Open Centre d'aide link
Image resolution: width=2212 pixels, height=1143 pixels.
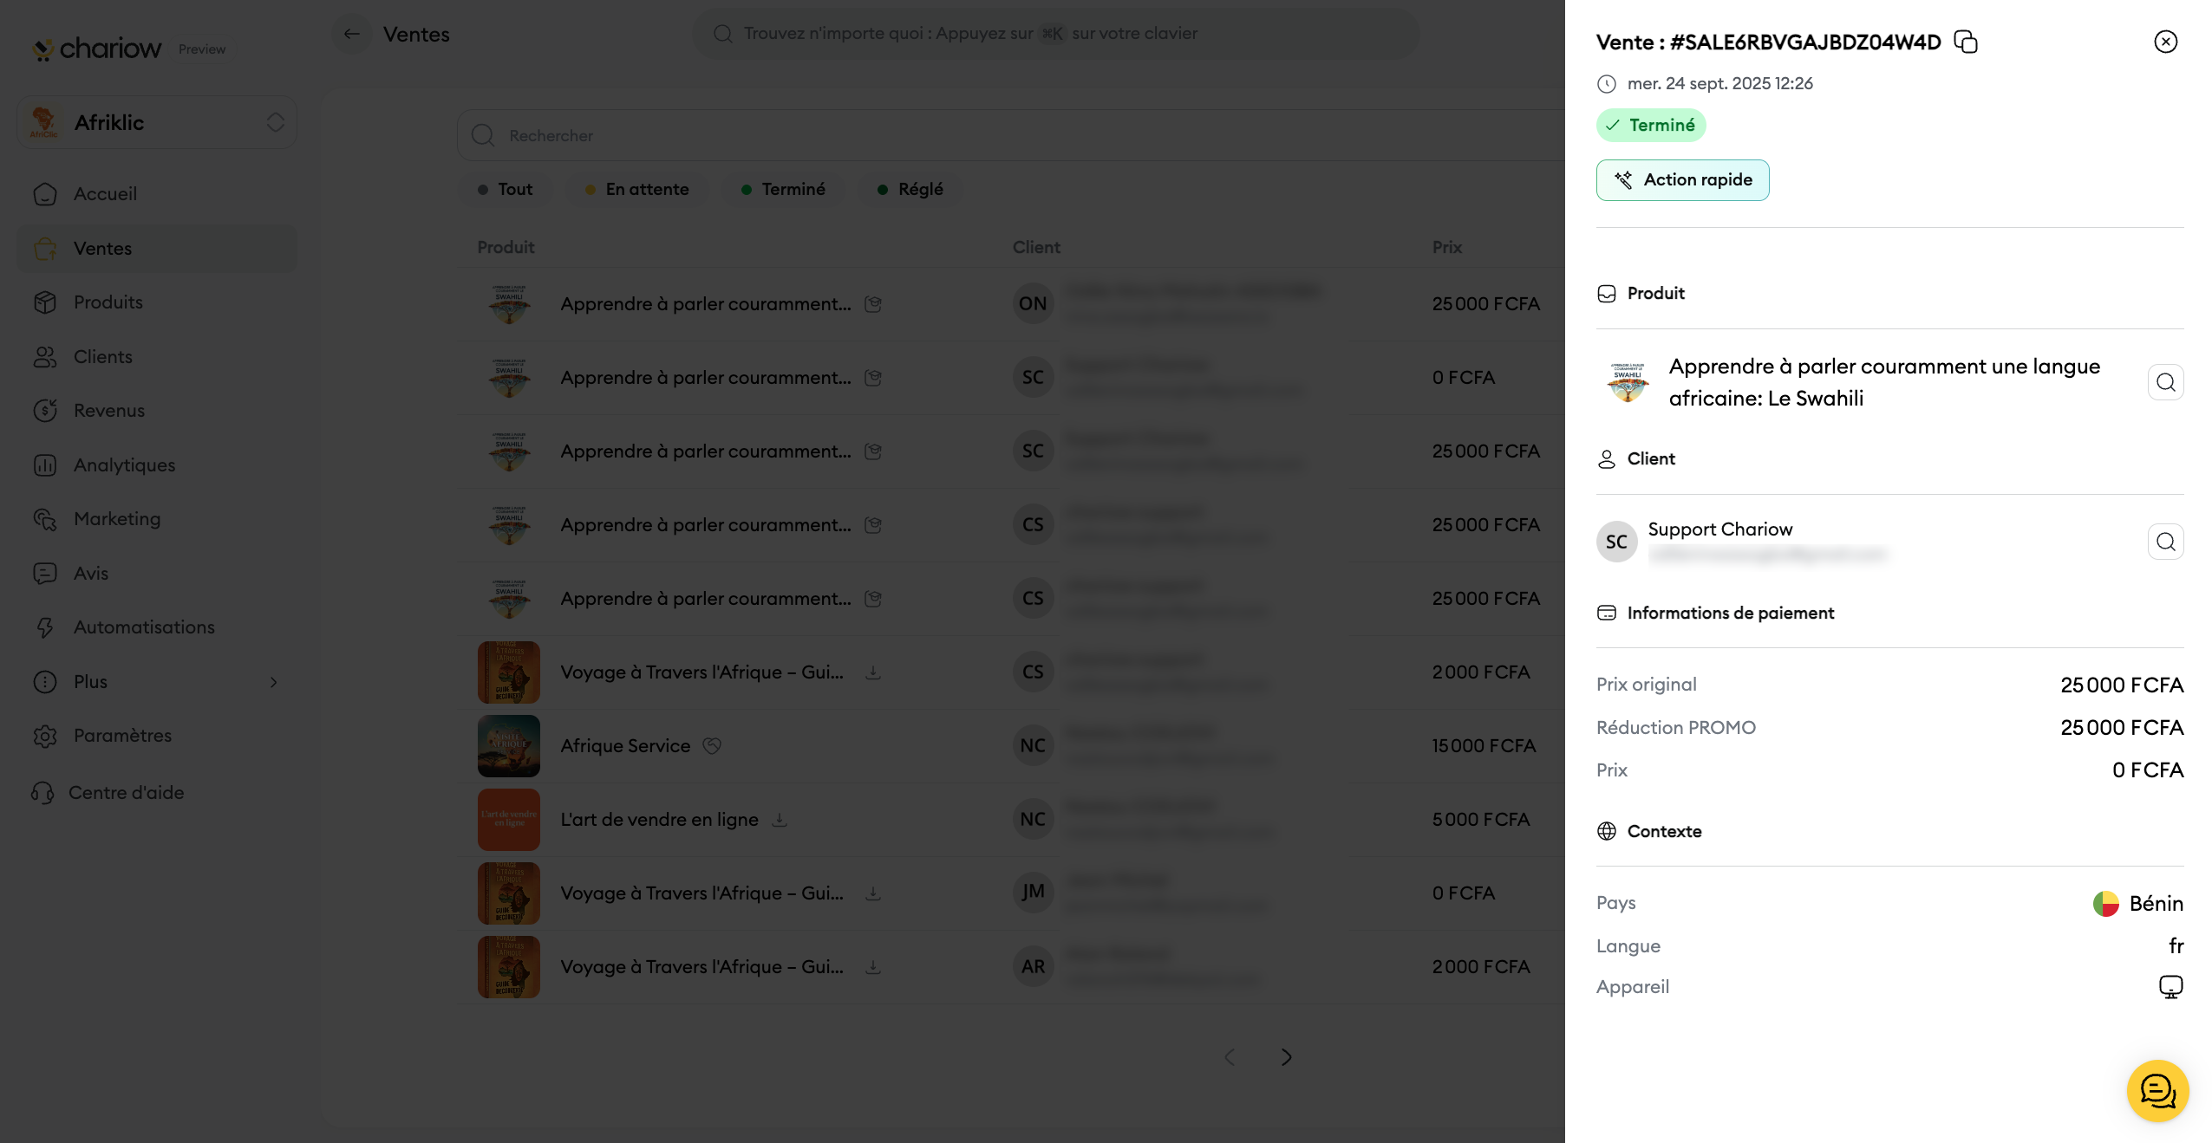[126, 793]
